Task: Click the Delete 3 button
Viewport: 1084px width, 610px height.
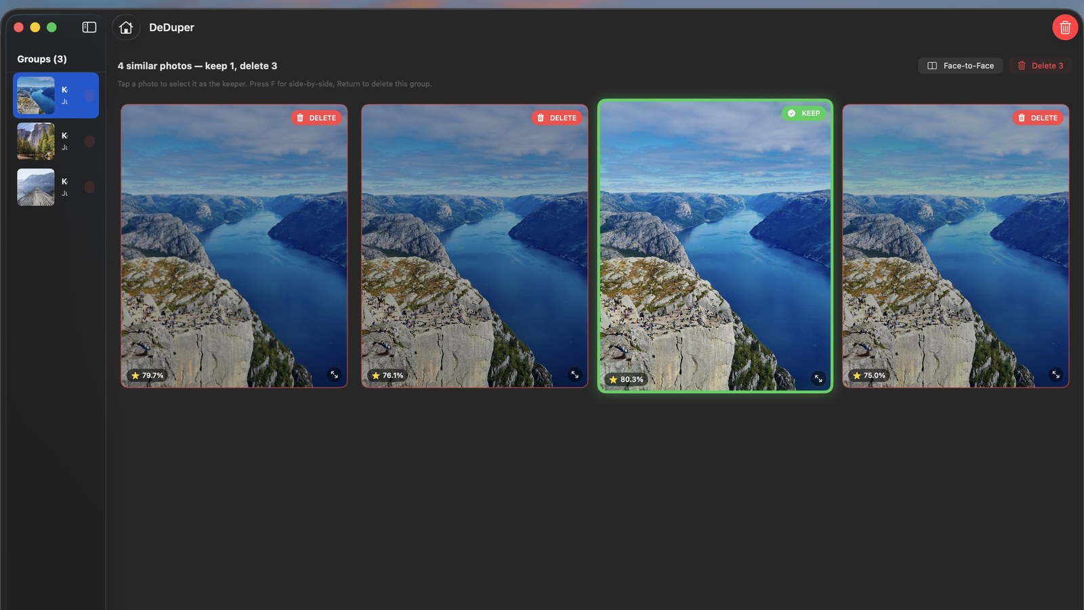Action: (1041, 66)
